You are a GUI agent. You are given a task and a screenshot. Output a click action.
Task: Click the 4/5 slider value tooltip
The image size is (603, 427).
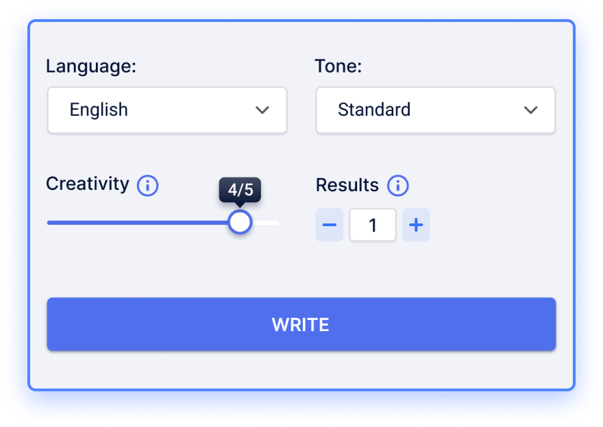pos(240,190)
